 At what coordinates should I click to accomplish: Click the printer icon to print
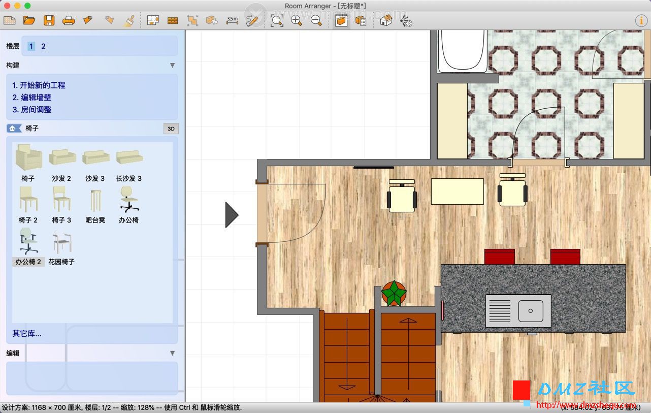69,21
